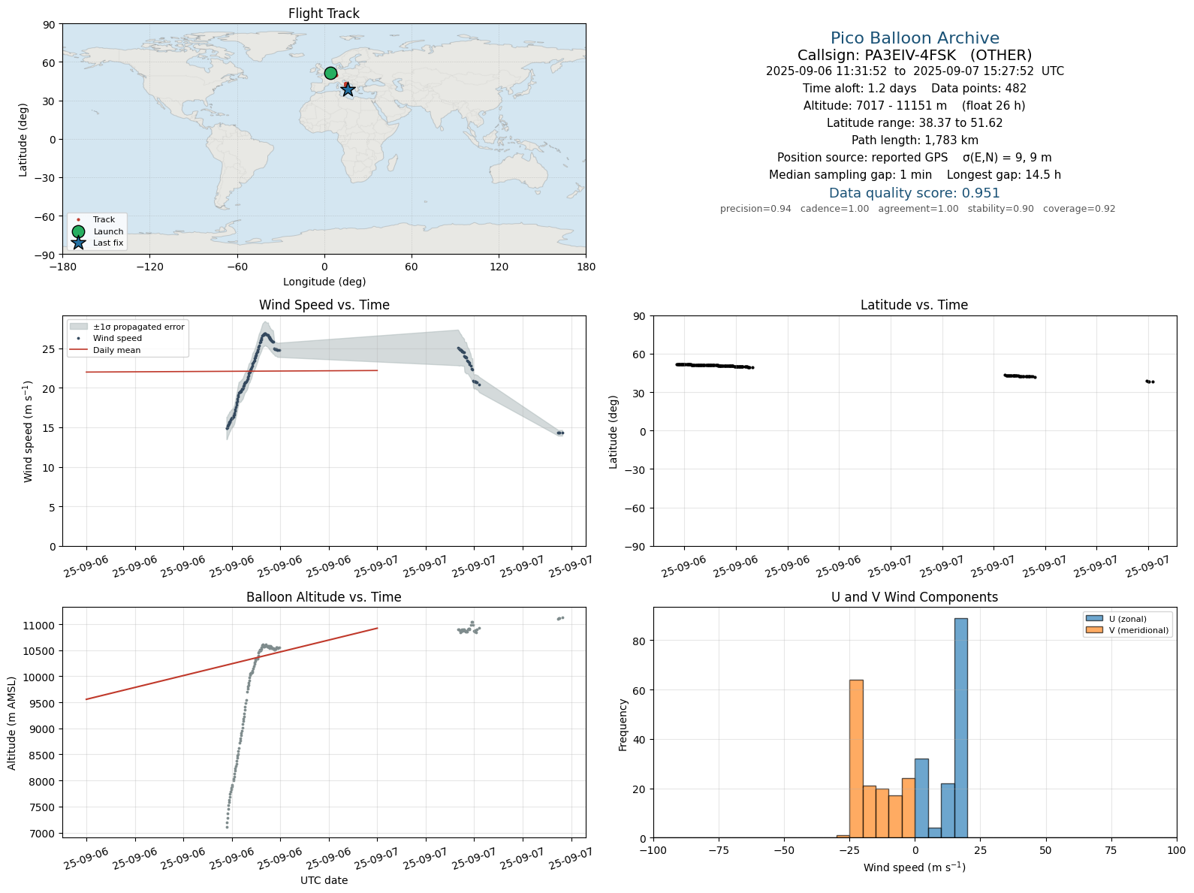Click the "Flight Track" chart title
Screen dimensions: 1194x893
[x=324, y=14]
